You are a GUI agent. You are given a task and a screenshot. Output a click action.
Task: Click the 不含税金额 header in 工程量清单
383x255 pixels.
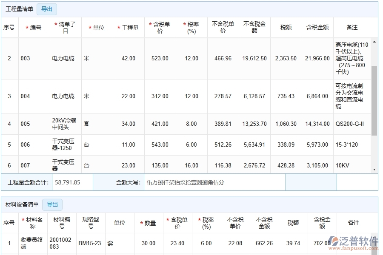click(x=254, y=28)
